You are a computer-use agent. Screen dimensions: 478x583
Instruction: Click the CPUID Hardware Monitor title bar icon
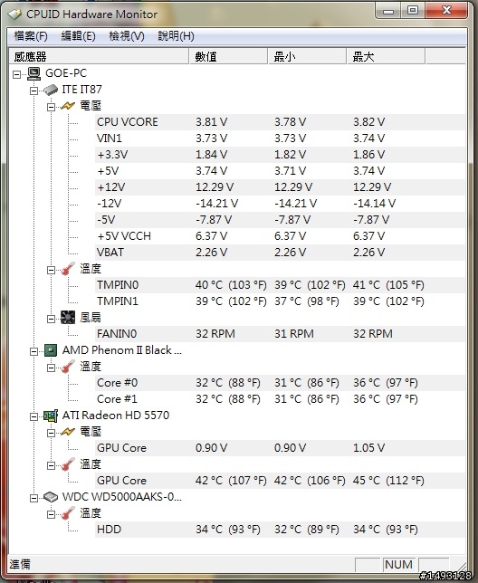pos(14,14)
